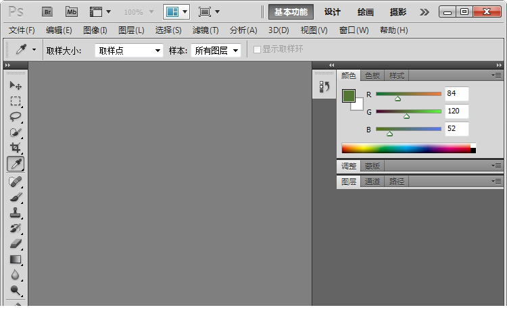
Task: Open the 选择(S) menu
Action: click(168, 30)
